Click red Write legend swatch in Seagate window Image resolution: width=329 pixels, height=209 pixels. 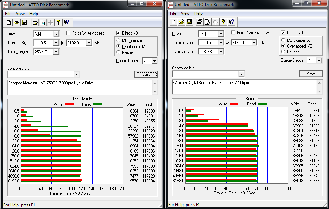69,104
